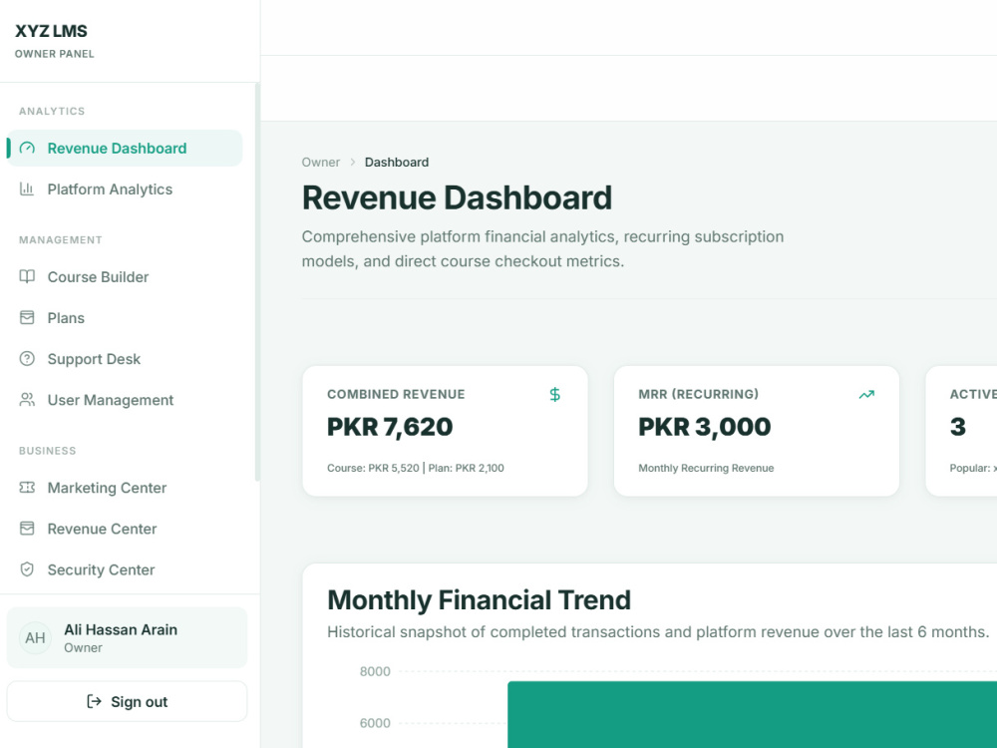997x748 pixels.
Task: Open the Revenue Center page
Action: click(x=125, y=529)
